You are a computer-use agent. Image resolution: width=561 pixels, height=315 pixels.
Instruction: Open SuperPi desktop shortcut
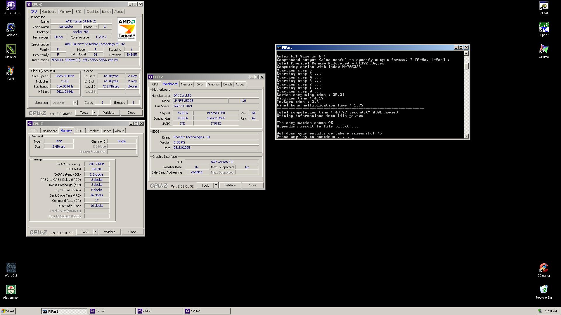tap(544, 30)
